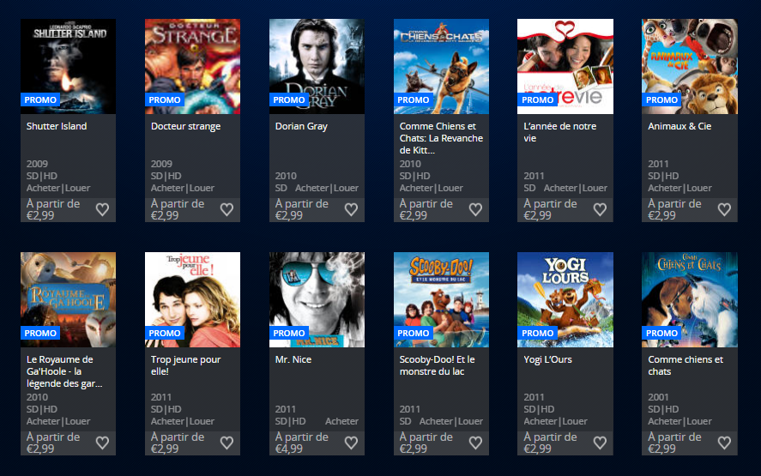The image size is (761, 476).
Task: Click Le Royaume de Ga'Hoole title
Action: (64, 371)
